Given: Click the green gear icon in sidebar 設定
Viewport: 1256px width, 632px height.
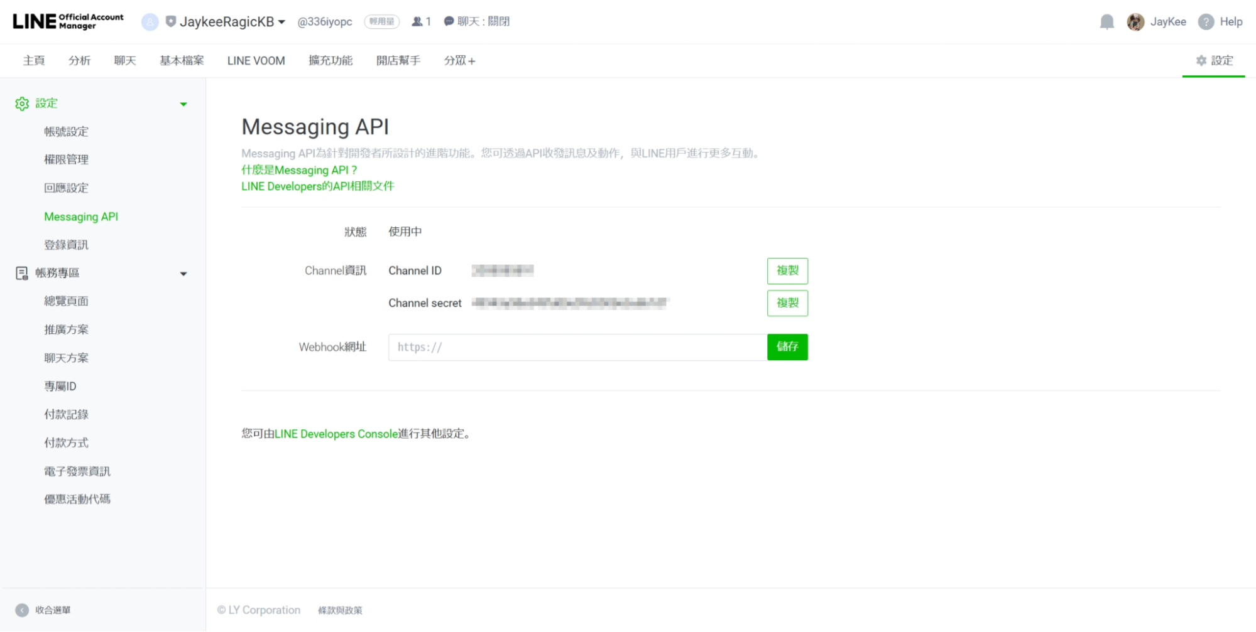Looking at the screenshot, I should click(22, 104).
